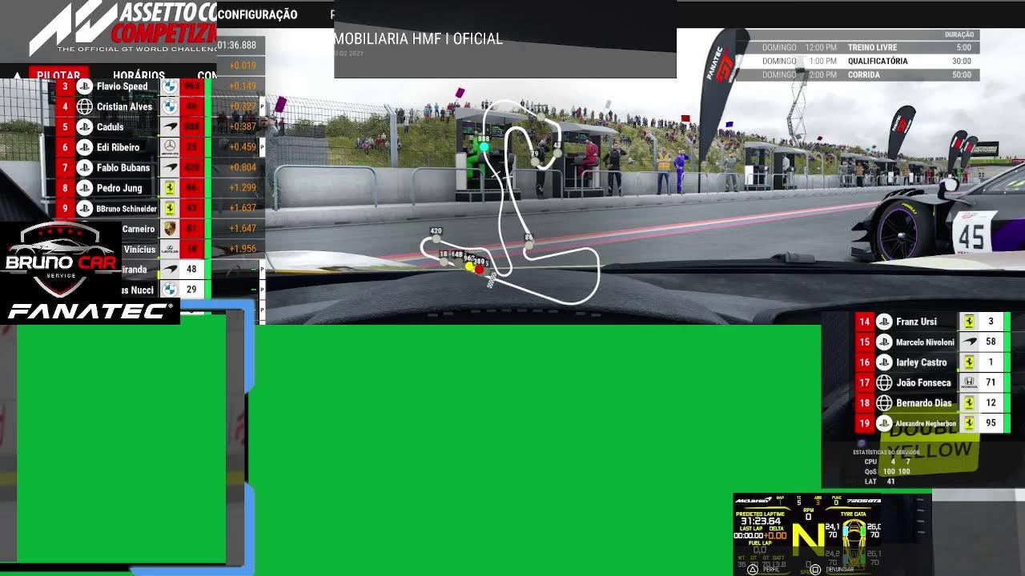Click the red car marker on track map
1025x576 pixels.
(x=480, y=270)
